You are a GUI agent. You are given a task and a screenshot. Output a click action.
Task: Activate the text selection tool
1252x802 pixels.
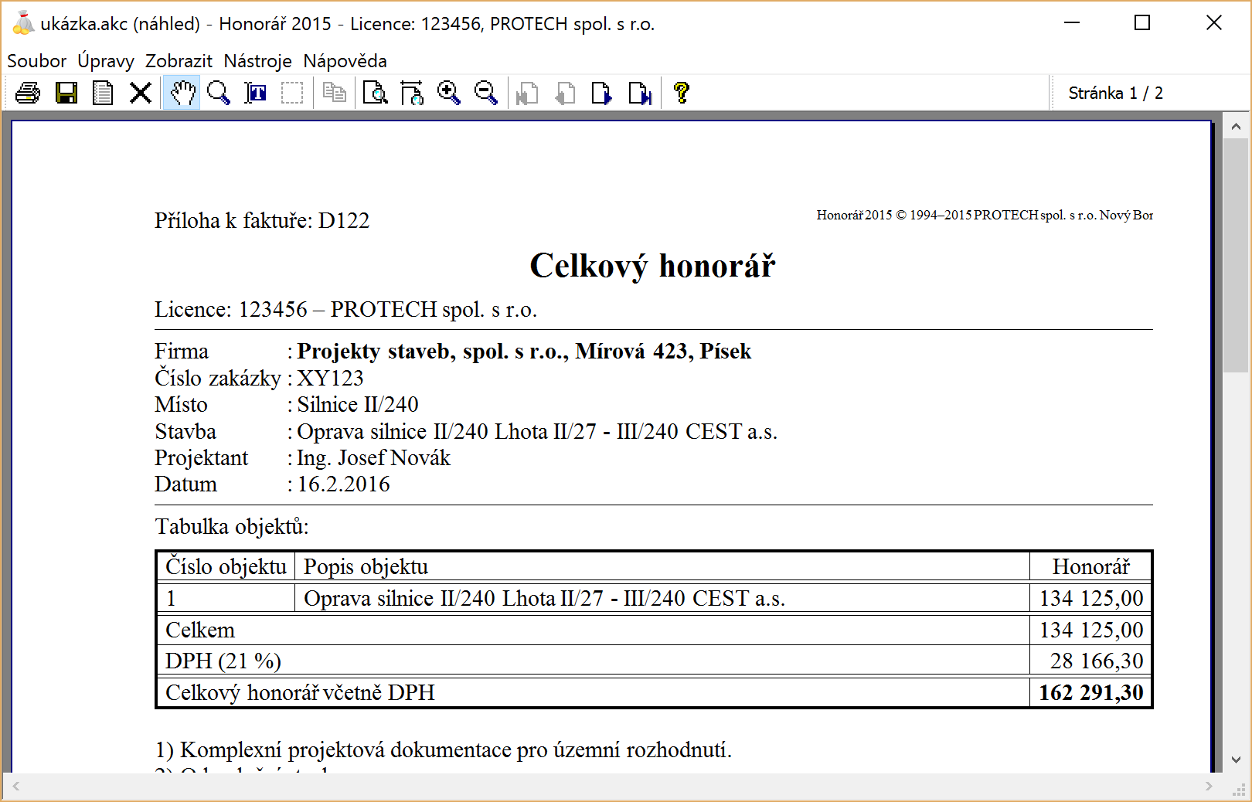coord(256,93)
